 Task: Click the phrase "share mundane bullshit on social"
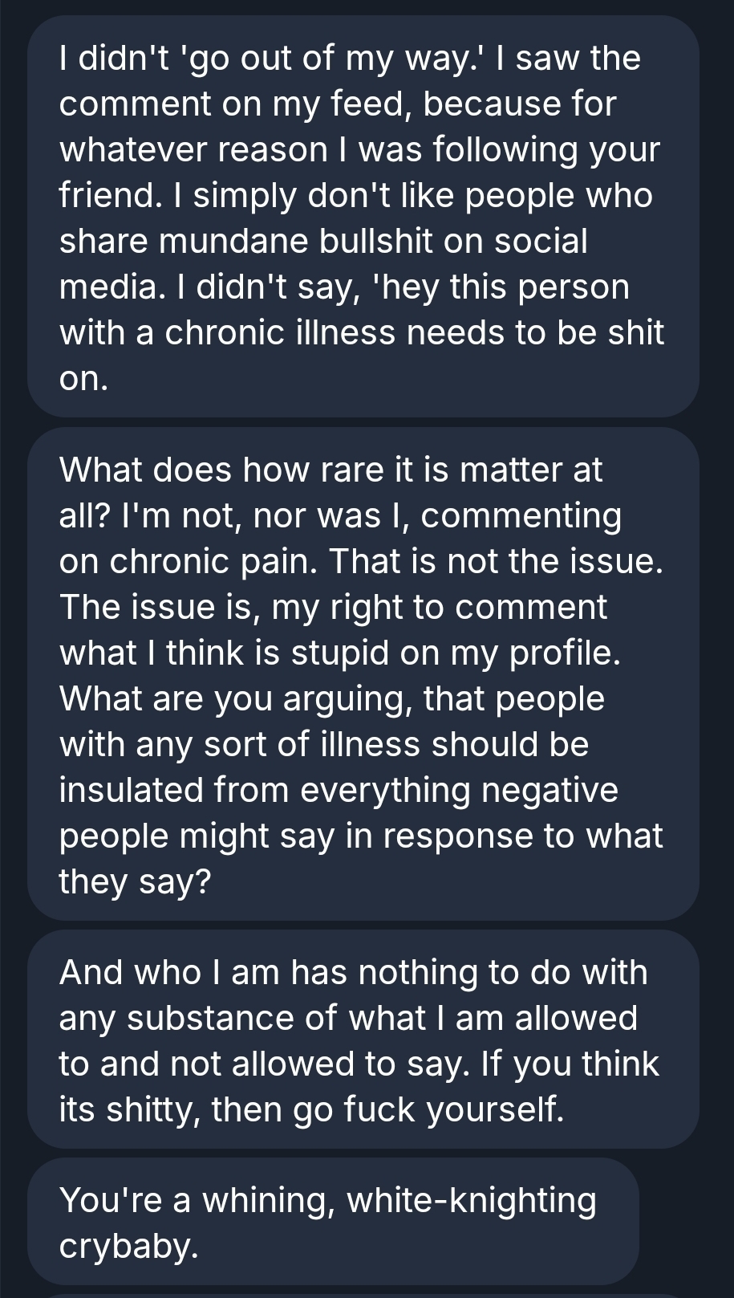tap(323, 241)
